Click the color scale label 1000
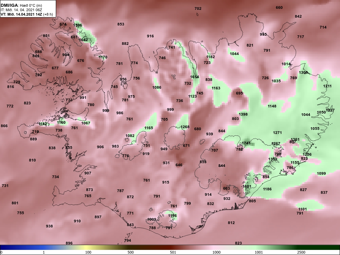 (217, 252)
